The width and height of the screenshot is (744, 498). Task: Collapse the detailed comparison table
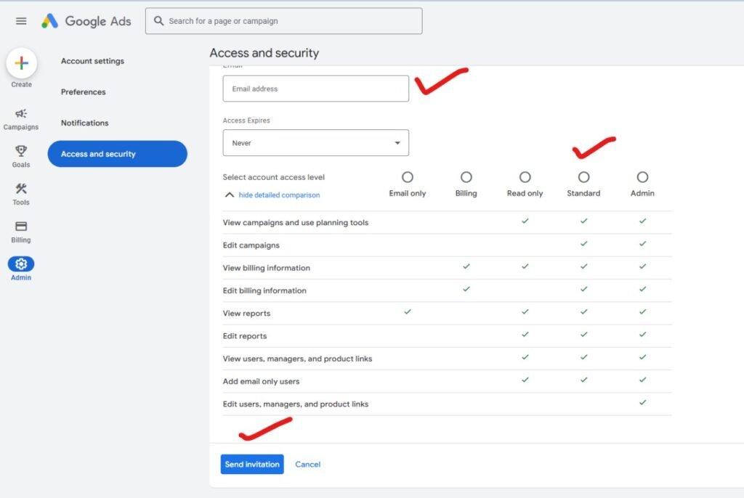272,195
